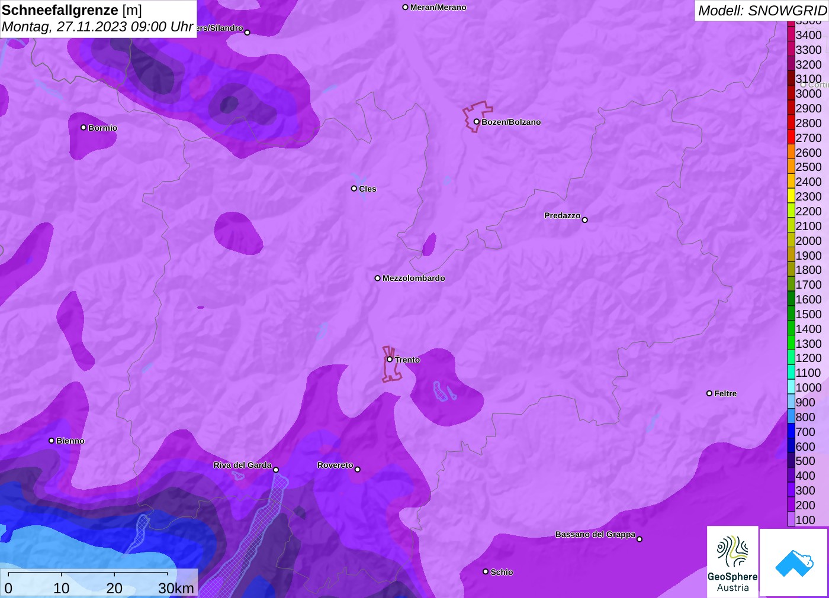Click the Feltre city marker dot
Screen dimensions: 829x598
(x=709, y=393)
